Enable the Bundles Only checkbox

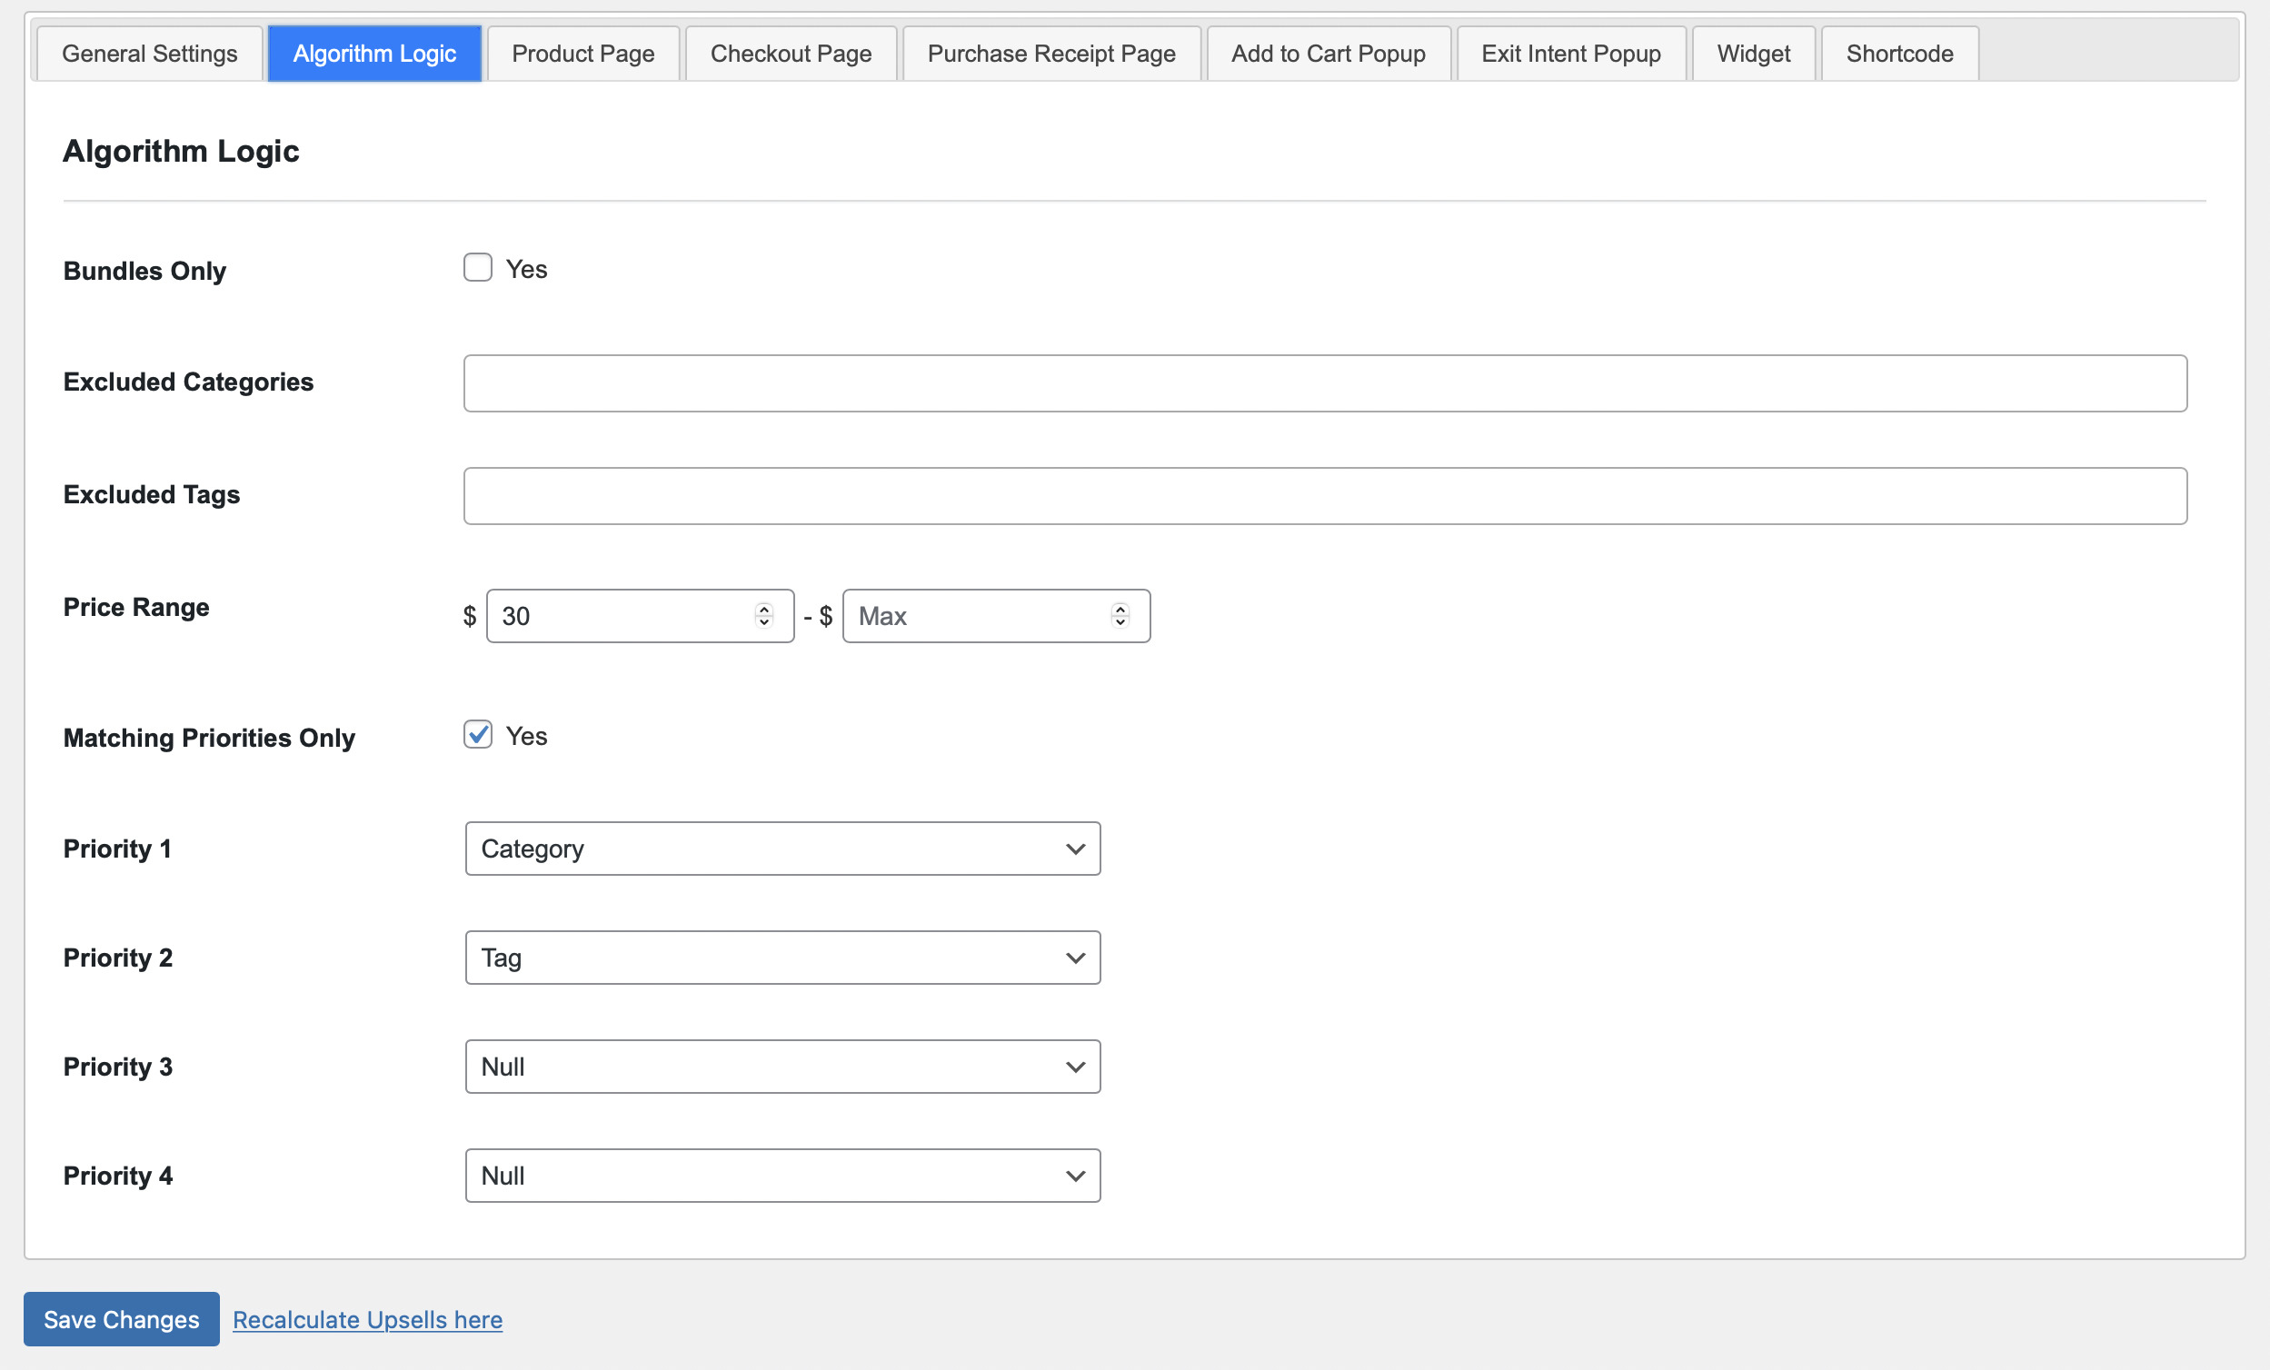pyautogui.click(x=477, y=268)
